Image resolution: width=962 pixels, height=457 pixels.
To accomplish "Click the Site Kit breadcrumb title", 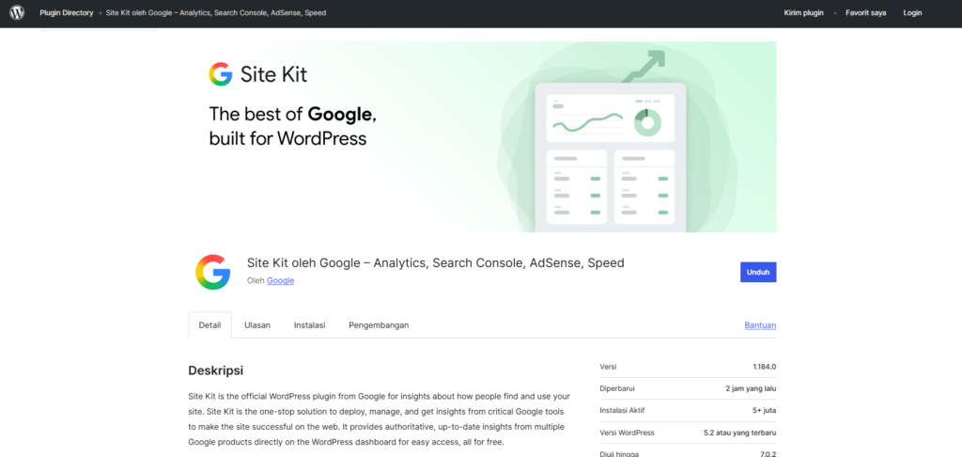I will [x=216, y=13].
